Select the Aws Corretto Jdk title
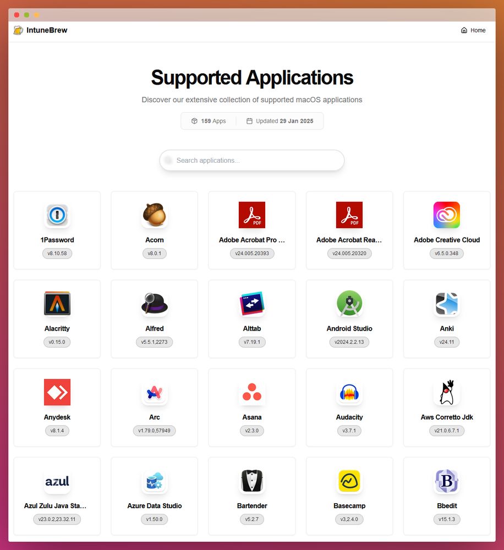The image size is (504, 550). pyautogui.click(x=447, y=417)
